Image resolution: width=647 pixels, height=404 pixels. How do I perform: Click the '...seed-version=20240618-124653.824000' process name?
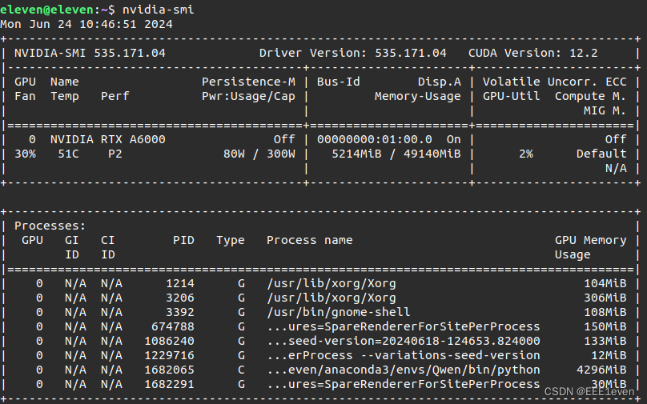(403, 341)
